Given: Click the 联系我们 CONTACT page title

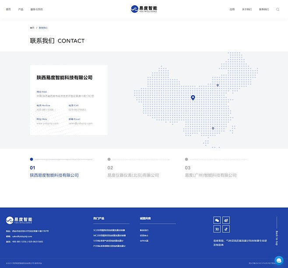Looking at the screenshot, I should tap(57, 41).
